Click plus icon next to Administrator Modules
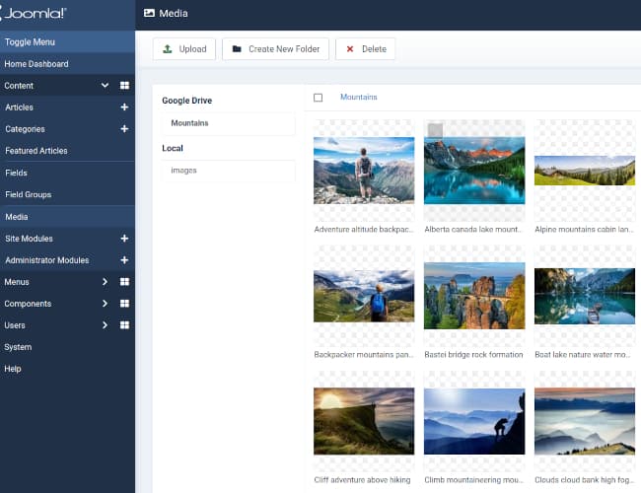Viewport: 641px width, 493px height. pos(124,260)
